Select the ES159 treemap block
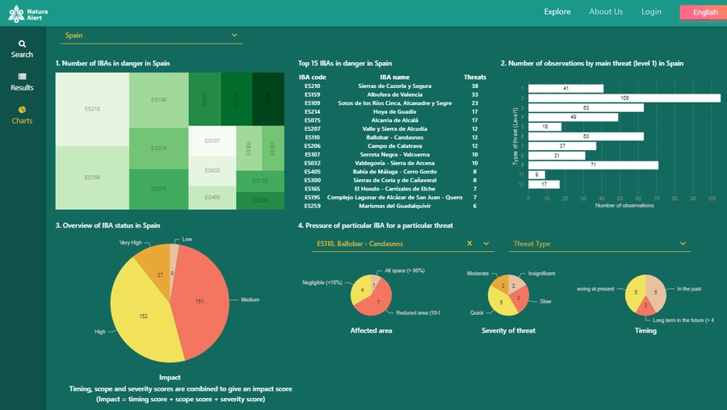 tap(92, 177)
